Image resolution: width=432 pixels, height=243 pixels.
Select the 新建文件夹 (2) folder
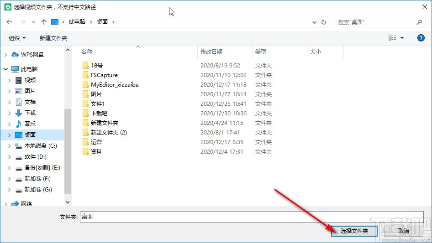coord(109,133)
